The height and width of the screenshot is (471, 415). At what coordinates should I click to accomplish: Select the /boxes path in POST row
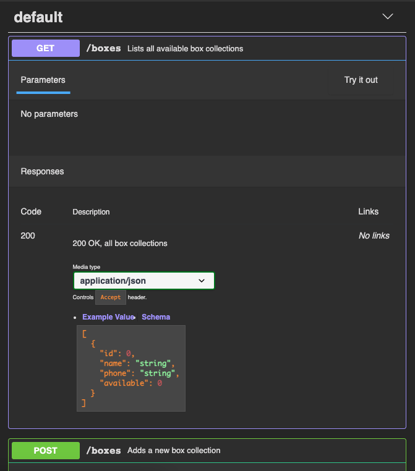point(103,451)
